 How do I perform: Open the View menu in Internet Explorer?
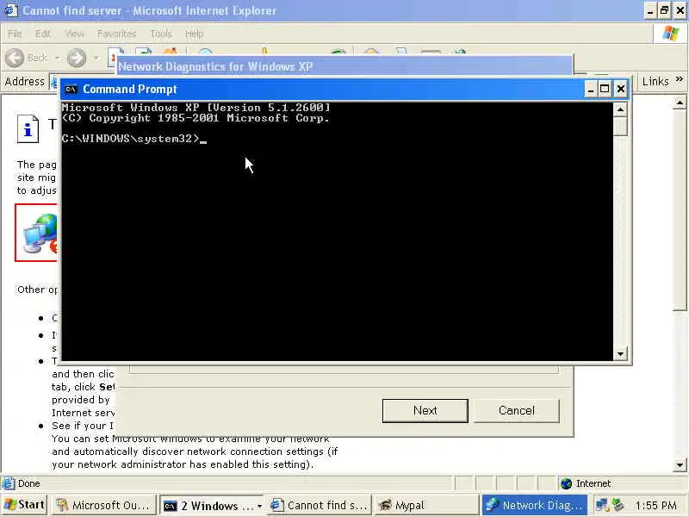click(74, 34)
